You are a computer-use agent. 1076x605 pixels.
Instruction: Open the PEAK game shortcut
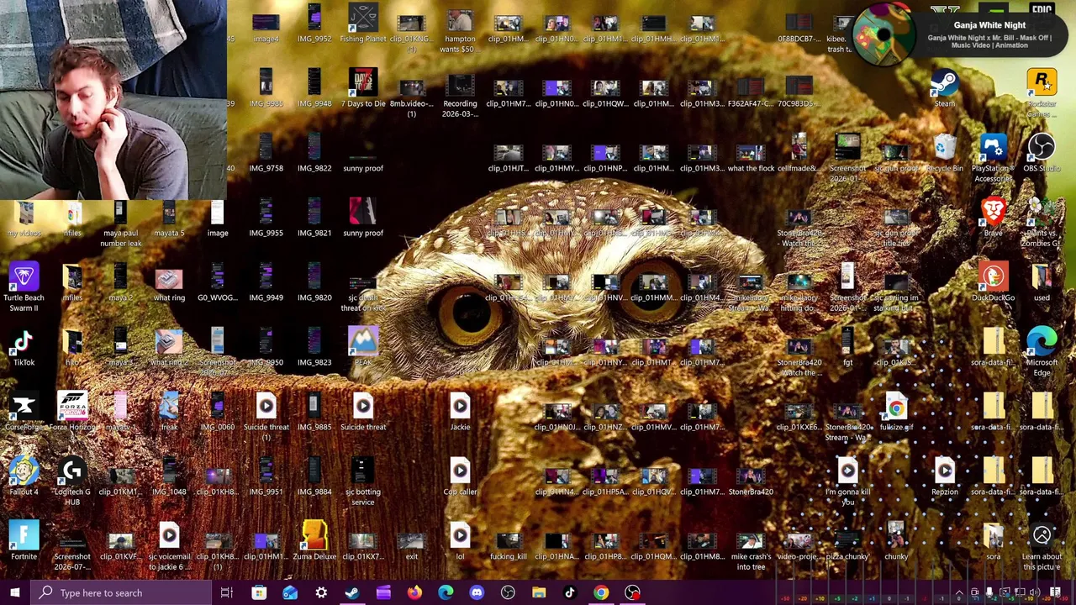pos(363,347)
